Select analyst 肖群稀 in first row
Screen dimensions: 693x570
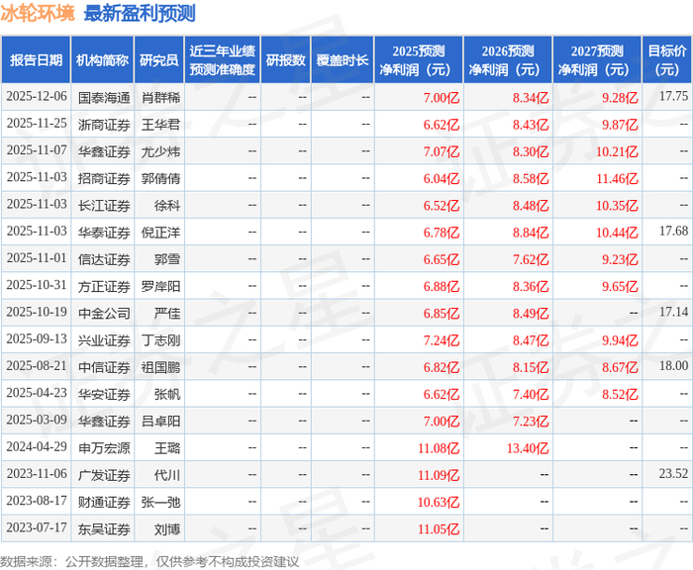(x=160, y=98)
